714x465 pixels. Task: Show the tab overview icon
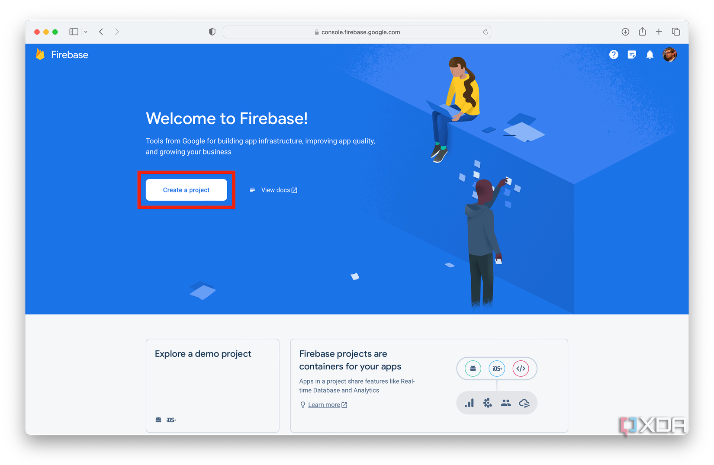(676, 32)
